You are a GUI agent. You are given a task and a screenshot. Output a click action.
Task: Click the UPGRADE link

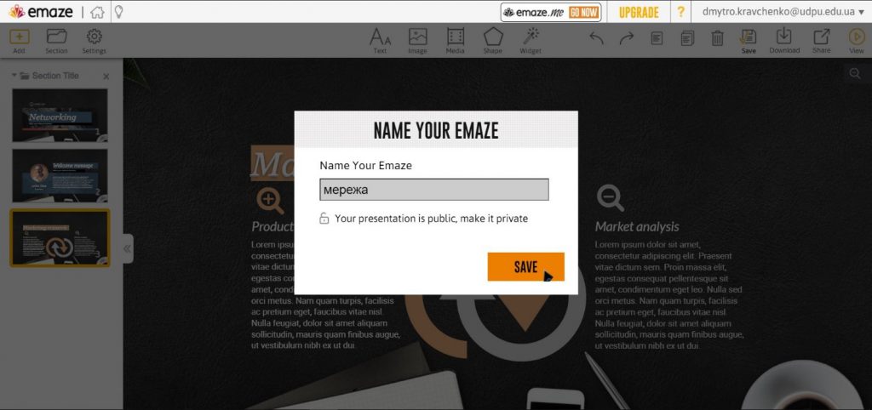(639, 12)
